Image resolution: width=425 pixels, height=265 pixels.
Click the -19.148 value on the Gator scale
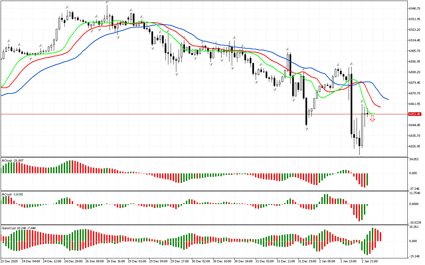pyautogui.click(x=414, y=256)
